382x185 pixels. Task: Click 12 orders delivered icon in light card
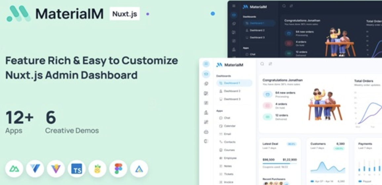[x=267, y=117]
